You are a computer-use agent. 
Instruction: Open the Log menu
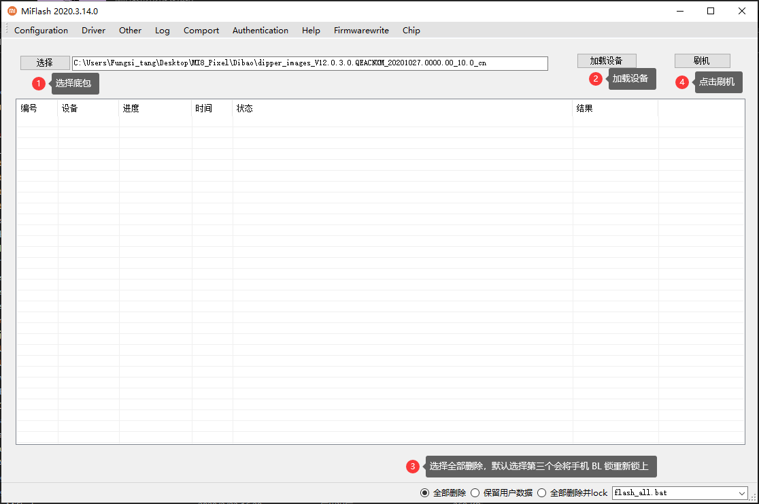(x=162, y=31)
